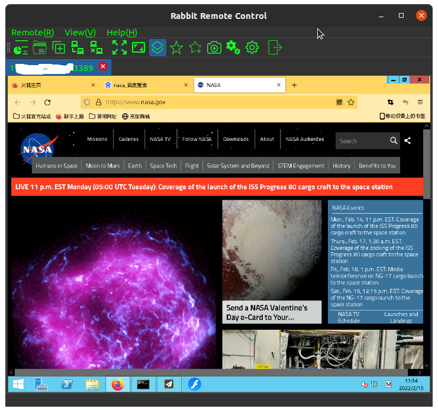Click the remote page vertical scrollbar
Viewport: 438px width, 412px height.
pos(427,164)
